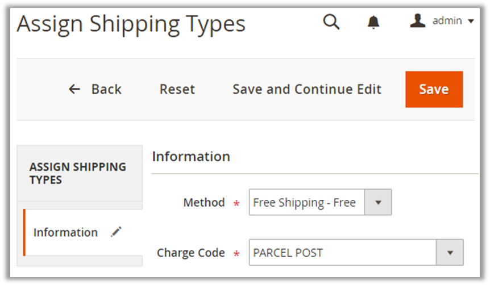Show notifications via the bell icon
Screen dimensions: 490x285
pos(373,22)
